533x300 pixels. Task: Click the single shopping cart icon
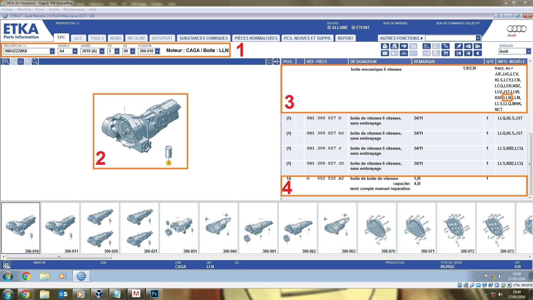click(446, 53)
